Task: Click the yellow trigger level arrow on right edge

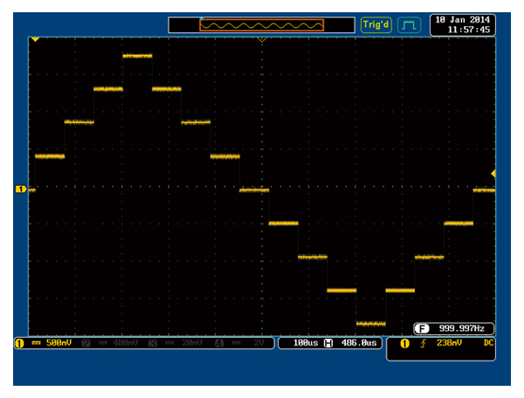Action: click(x=493, y=174)
